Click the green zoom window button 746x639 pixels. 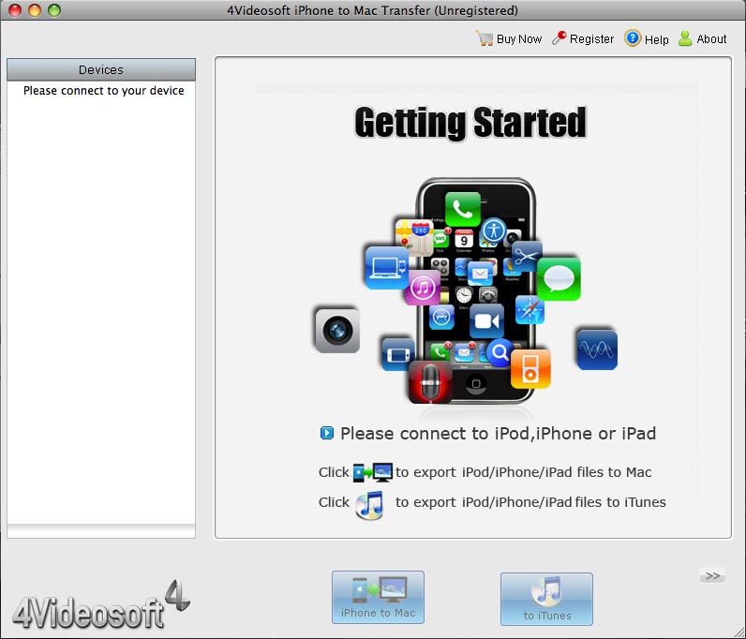point(54,10)
